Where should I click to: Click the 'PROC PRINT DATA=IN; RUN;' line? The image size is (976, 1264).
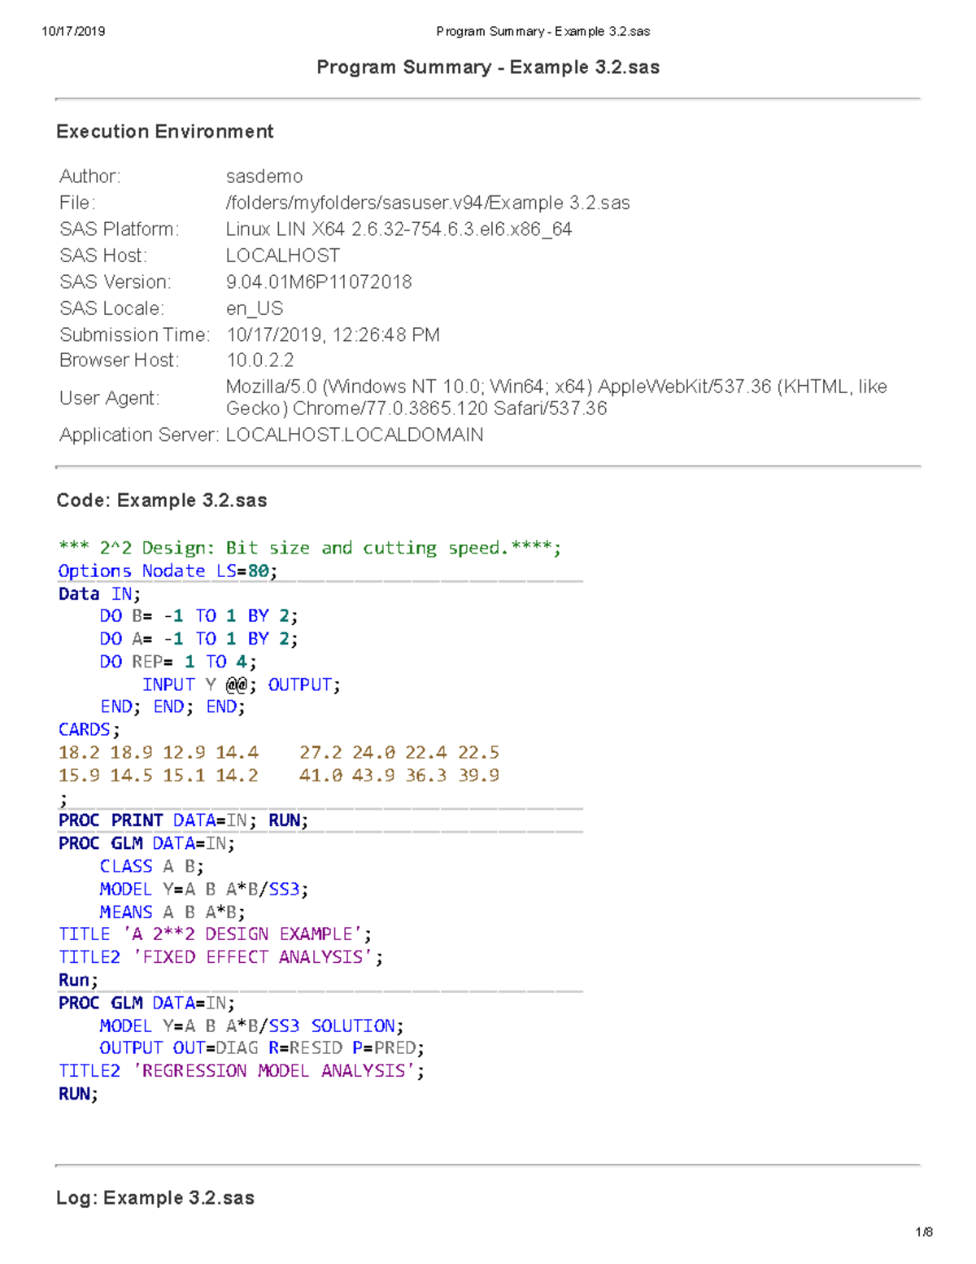pos(183,820)
